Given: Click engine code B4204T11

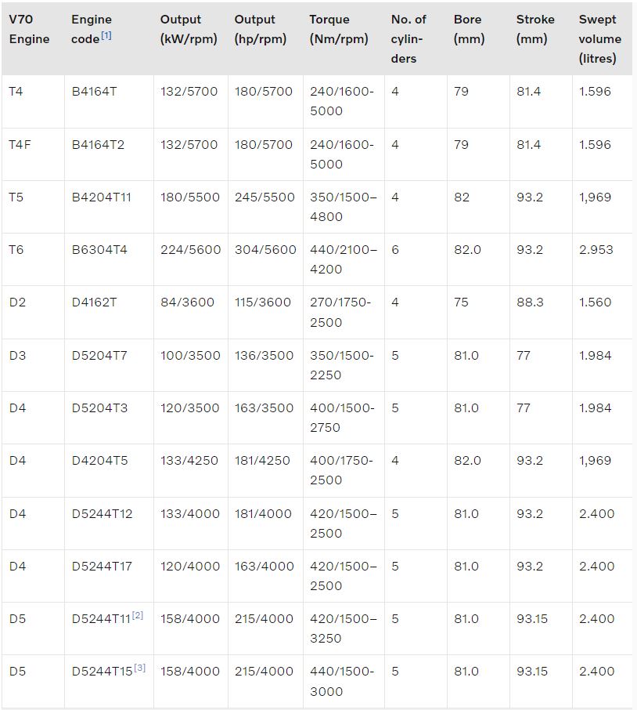Looking at the screenshot, I should pos(102,197).
